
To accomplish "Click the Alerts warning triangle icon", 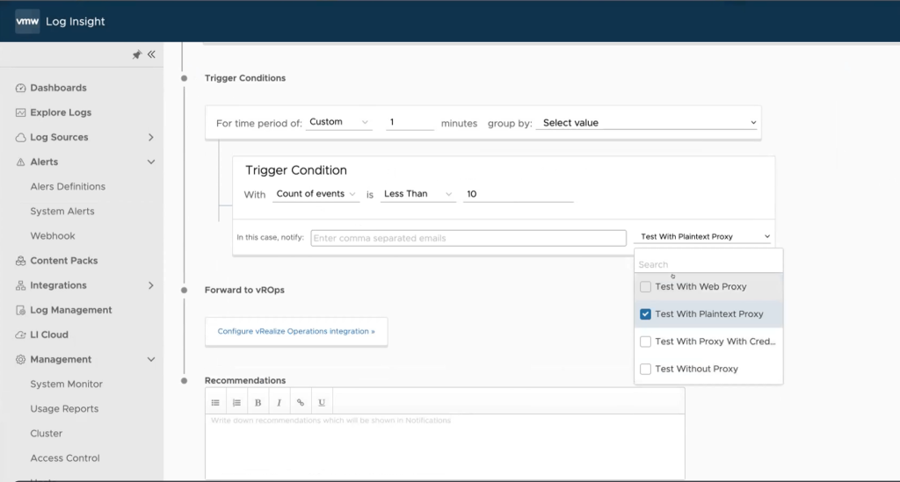I will 21,162.
